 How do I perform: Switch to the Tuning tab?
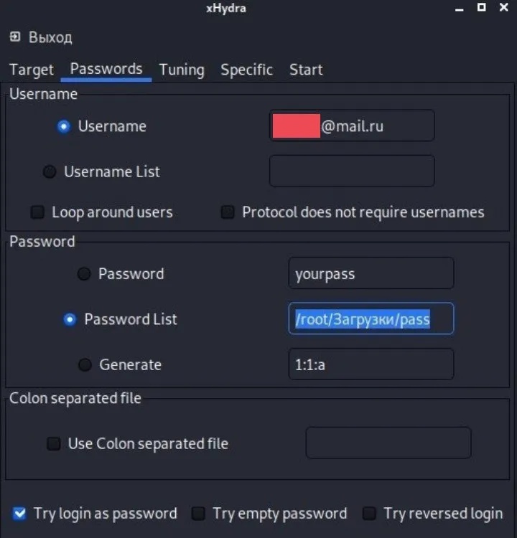pos(182,70)
